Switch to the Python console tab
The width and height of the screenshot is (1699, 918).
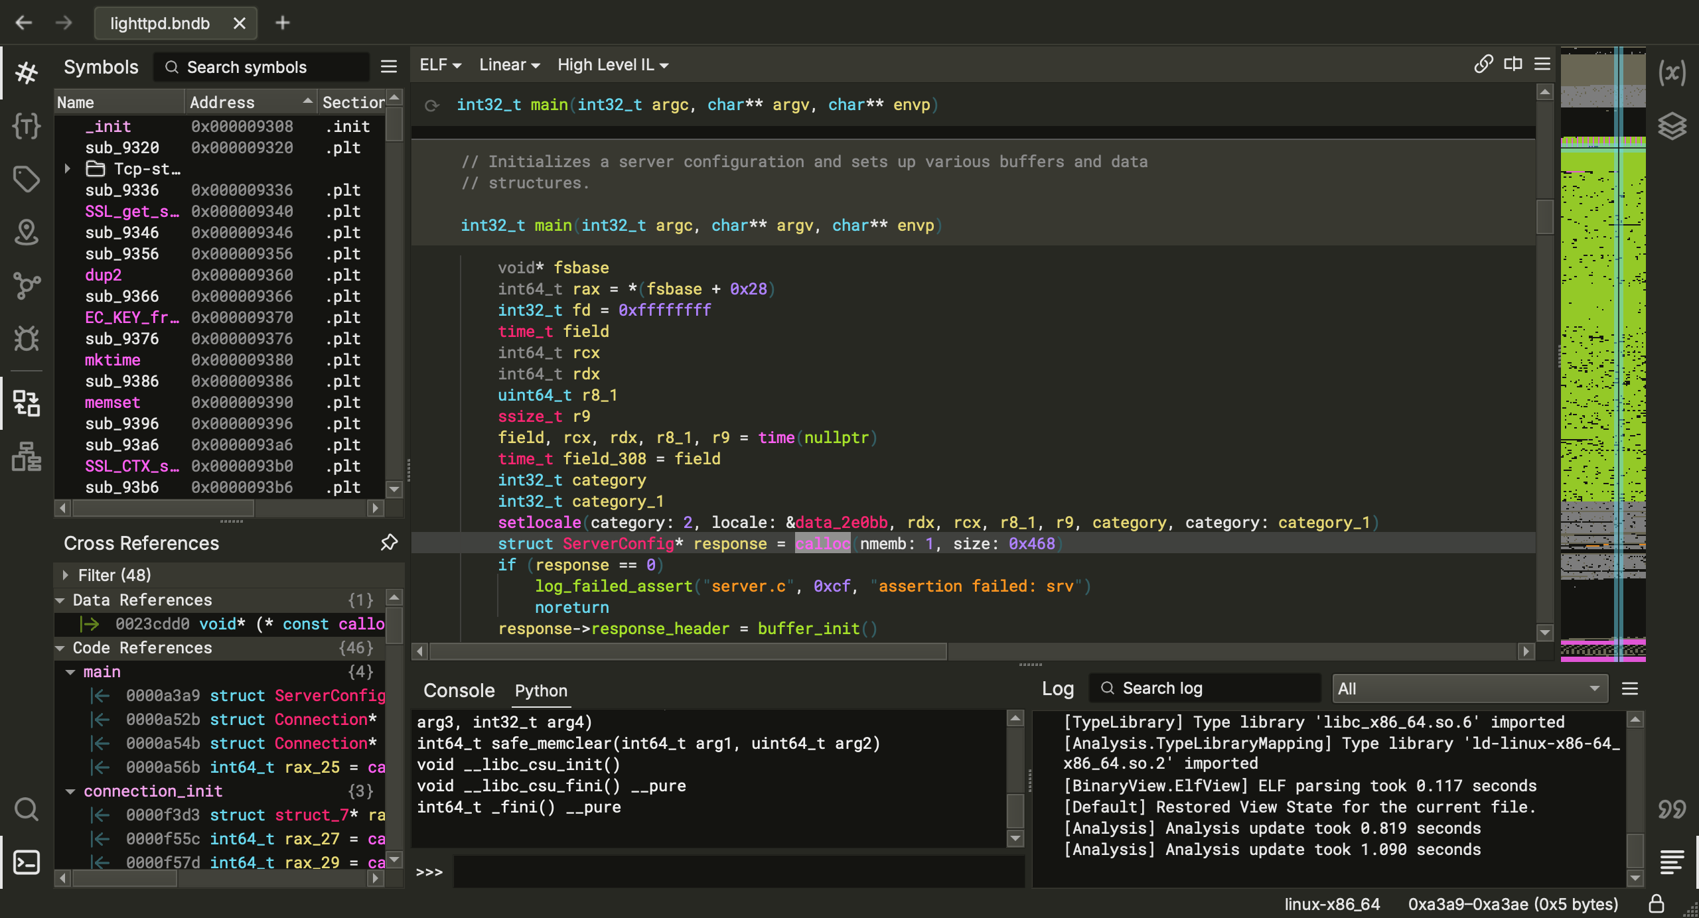pos(541,690)
